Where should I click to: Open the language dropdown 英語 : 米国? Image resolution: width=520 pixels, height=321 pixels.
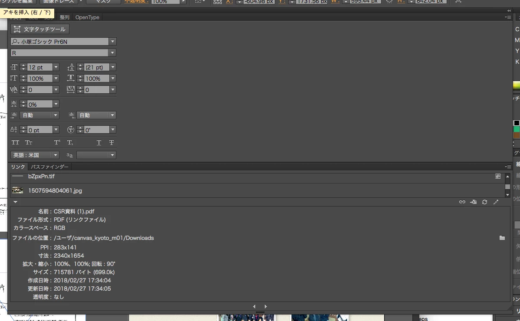click(35, 155)
